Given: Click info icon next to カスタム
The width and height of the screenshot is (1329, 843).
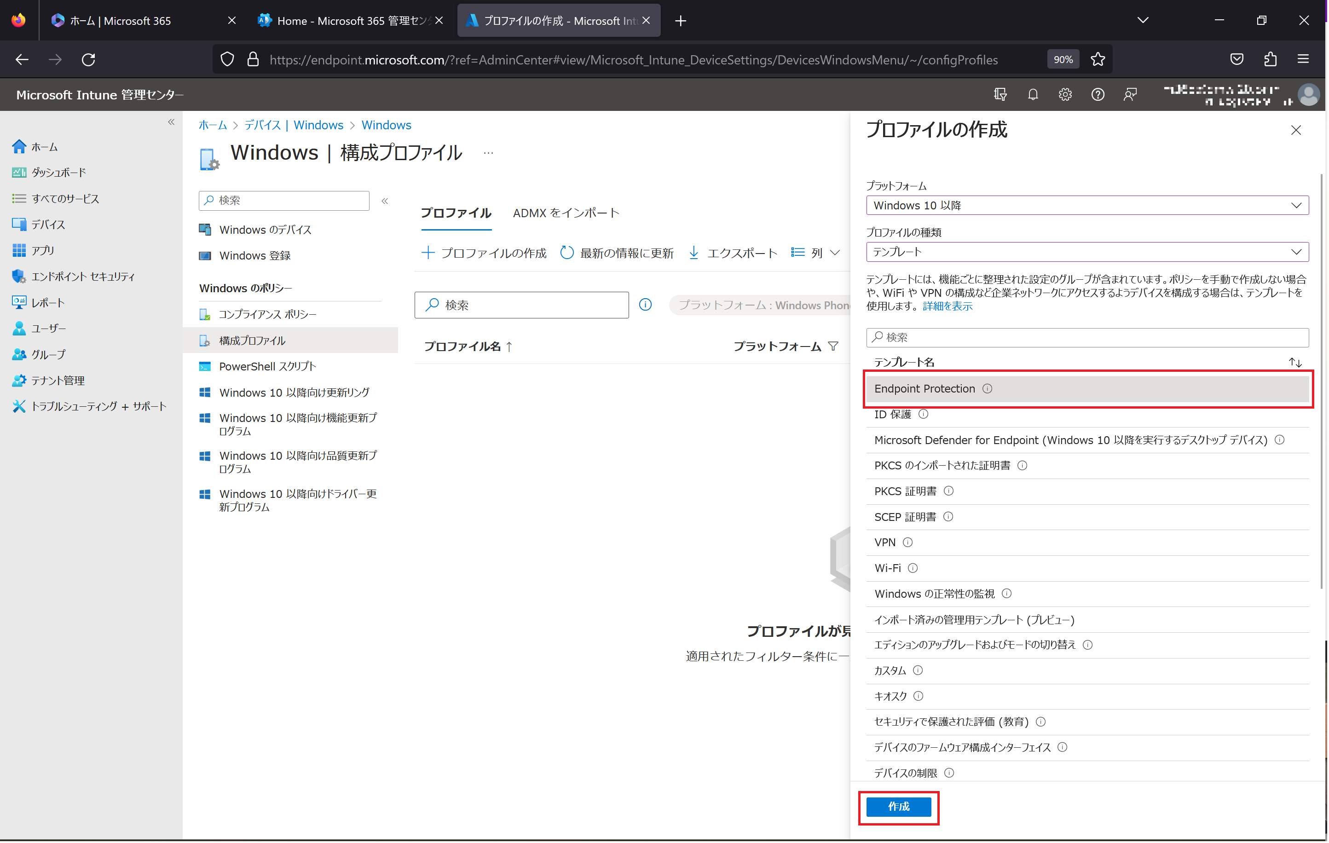Looking at the screenshot, I should (918, 670).
